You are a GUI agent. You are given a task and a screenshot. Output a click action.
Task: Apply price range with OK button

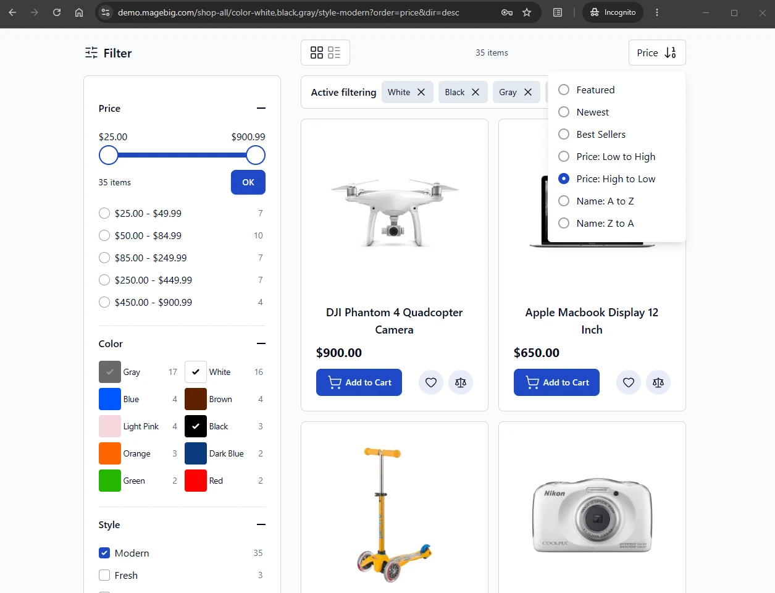click(248, 182)
